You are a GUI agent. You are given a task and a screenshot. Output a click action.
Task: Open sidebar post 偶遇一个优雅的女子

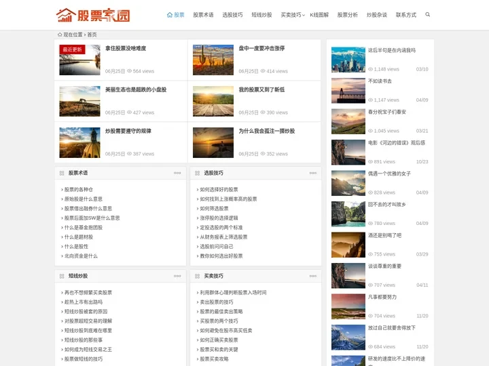(389, 174)
